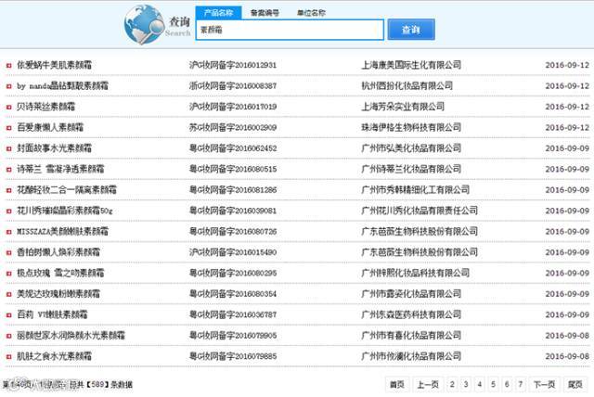Select registration number 粤G妆网备字2016039081
Viewport: 594px width, 397px height.
pyautogui.click(x=233, y=211)
